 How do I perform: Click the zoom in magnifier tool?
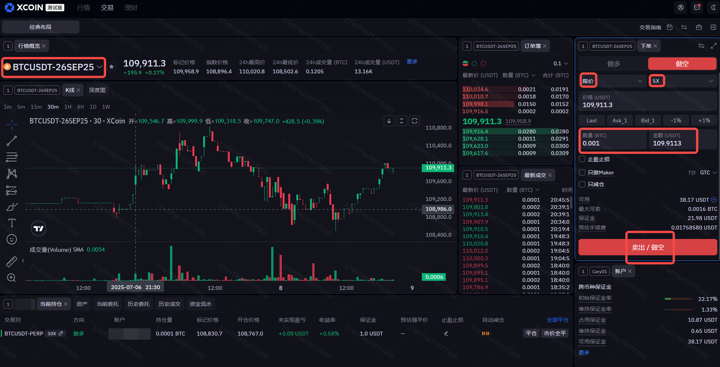point(11,278)
